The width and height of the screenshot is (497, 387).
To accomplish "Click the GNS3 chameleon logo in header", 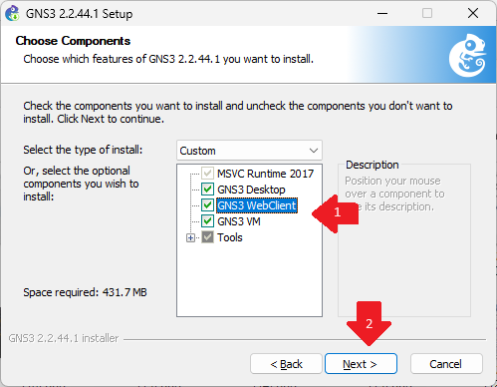I will [x=468, y=55].
